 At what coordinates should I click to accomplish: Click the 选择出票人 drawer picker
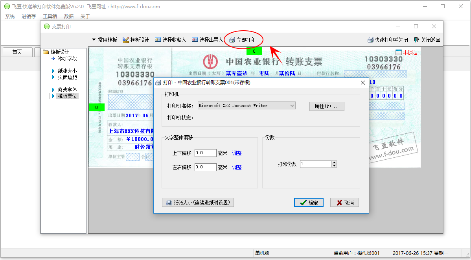click(207, 40)
